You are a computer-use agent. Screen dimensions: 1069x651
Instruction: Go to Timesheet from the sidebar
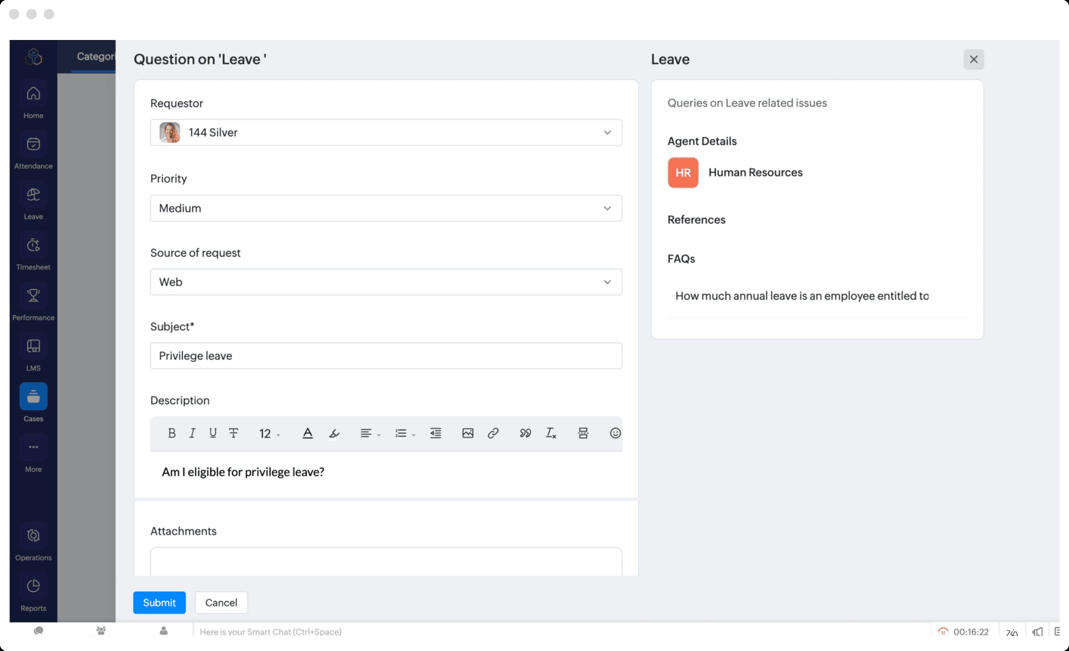[33, 245]
